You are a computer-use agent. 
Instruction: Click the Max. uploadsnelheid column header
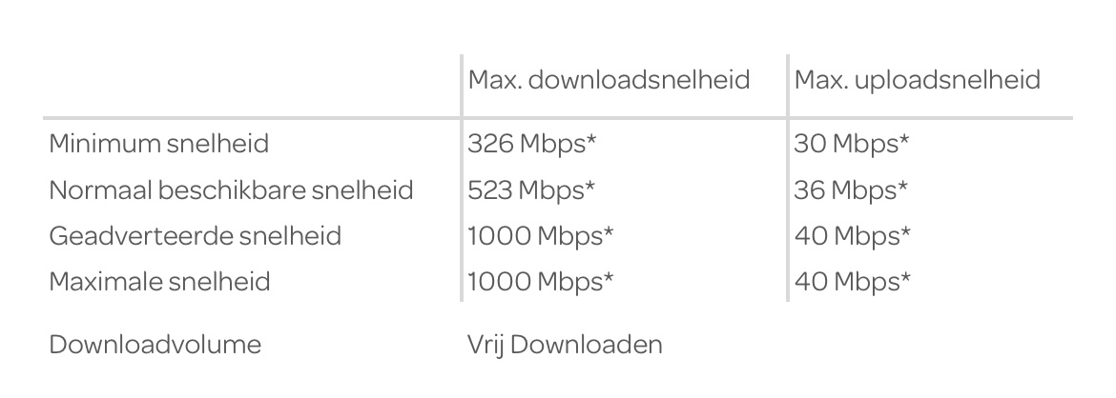[x=917, y=80]
